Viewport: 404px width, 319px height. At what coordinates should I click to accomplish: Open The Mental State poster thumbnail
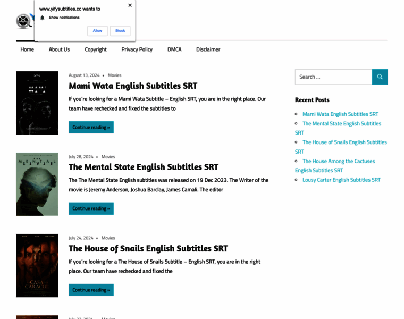coord(37,184)
